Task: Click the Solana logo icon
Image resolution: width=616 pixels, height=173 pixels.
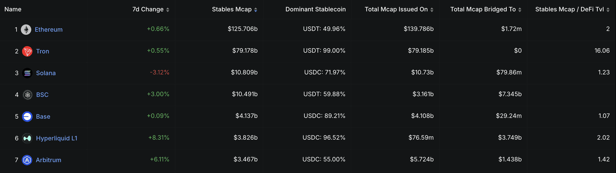Action: pos(27,73)
